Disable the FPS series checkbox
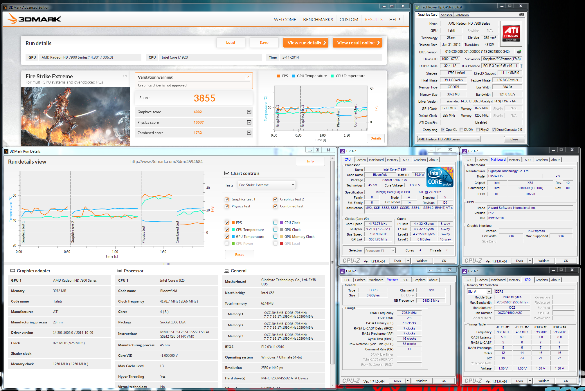 click(x=227, y=223)
